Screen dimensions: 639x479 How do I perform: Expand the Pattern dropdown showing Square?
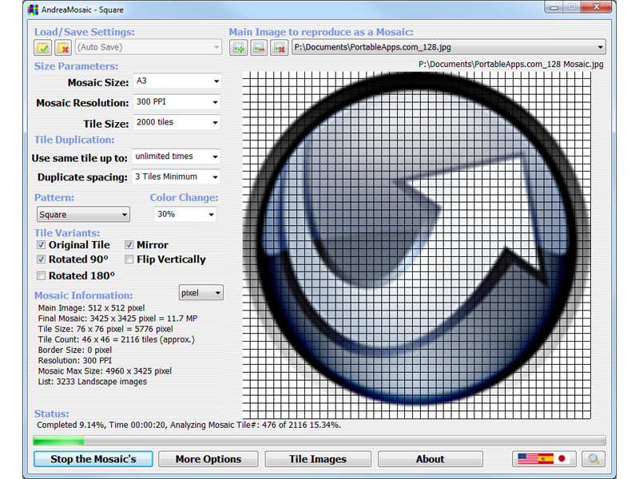coord(83,215)
